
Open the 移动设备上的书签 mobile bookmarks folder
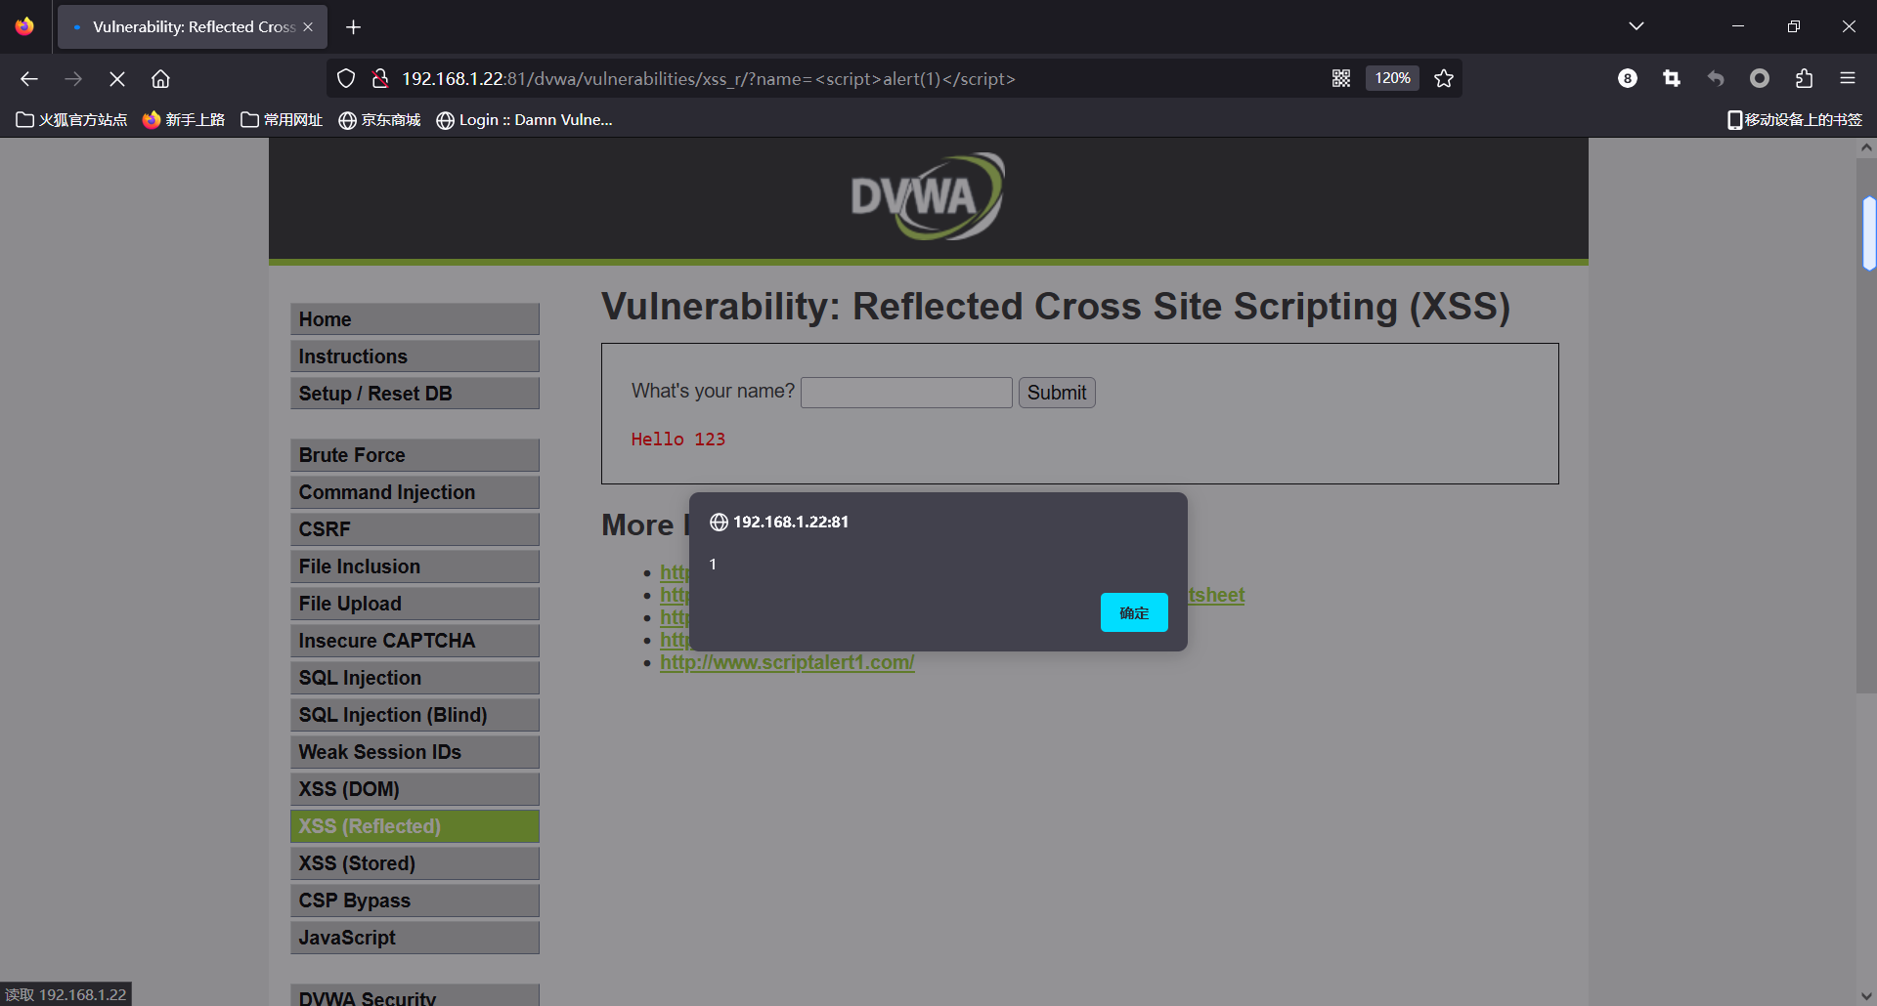pyautogui.click(x=1795, y=120)
